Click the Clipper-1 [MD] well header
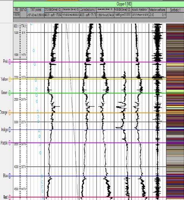184x200 pixels. point(99,4)
